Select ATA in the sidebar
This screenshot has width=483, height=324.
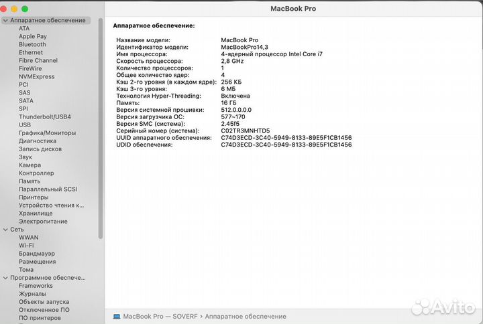[24, 28]
